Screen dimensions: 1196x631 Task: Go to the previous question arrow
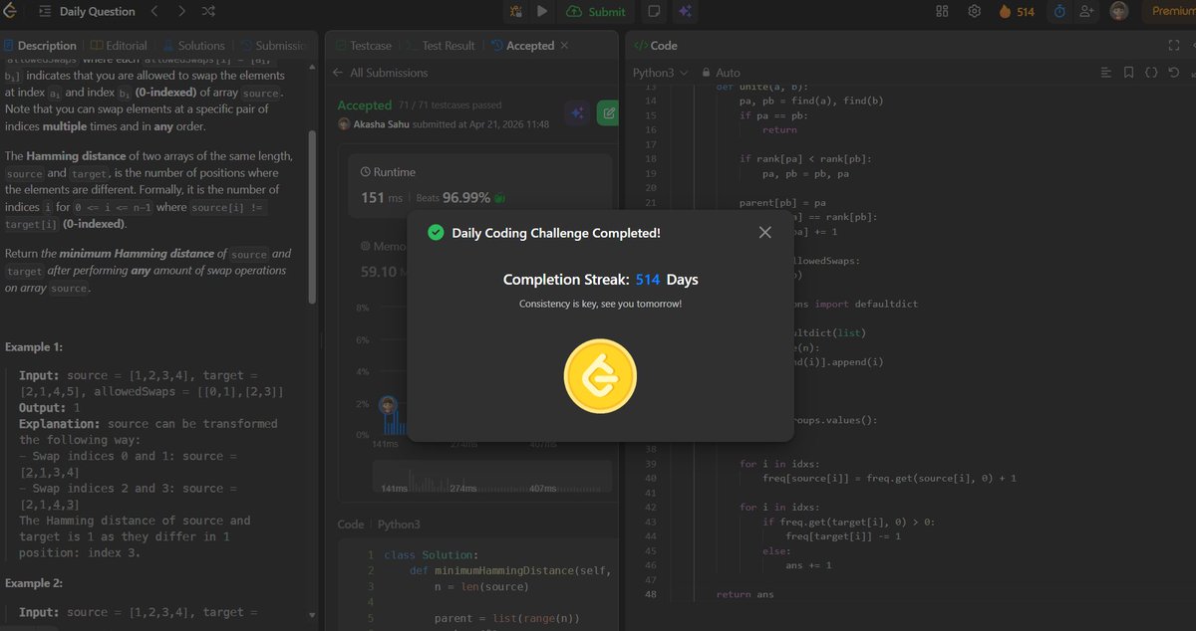[x=153, y=12]
